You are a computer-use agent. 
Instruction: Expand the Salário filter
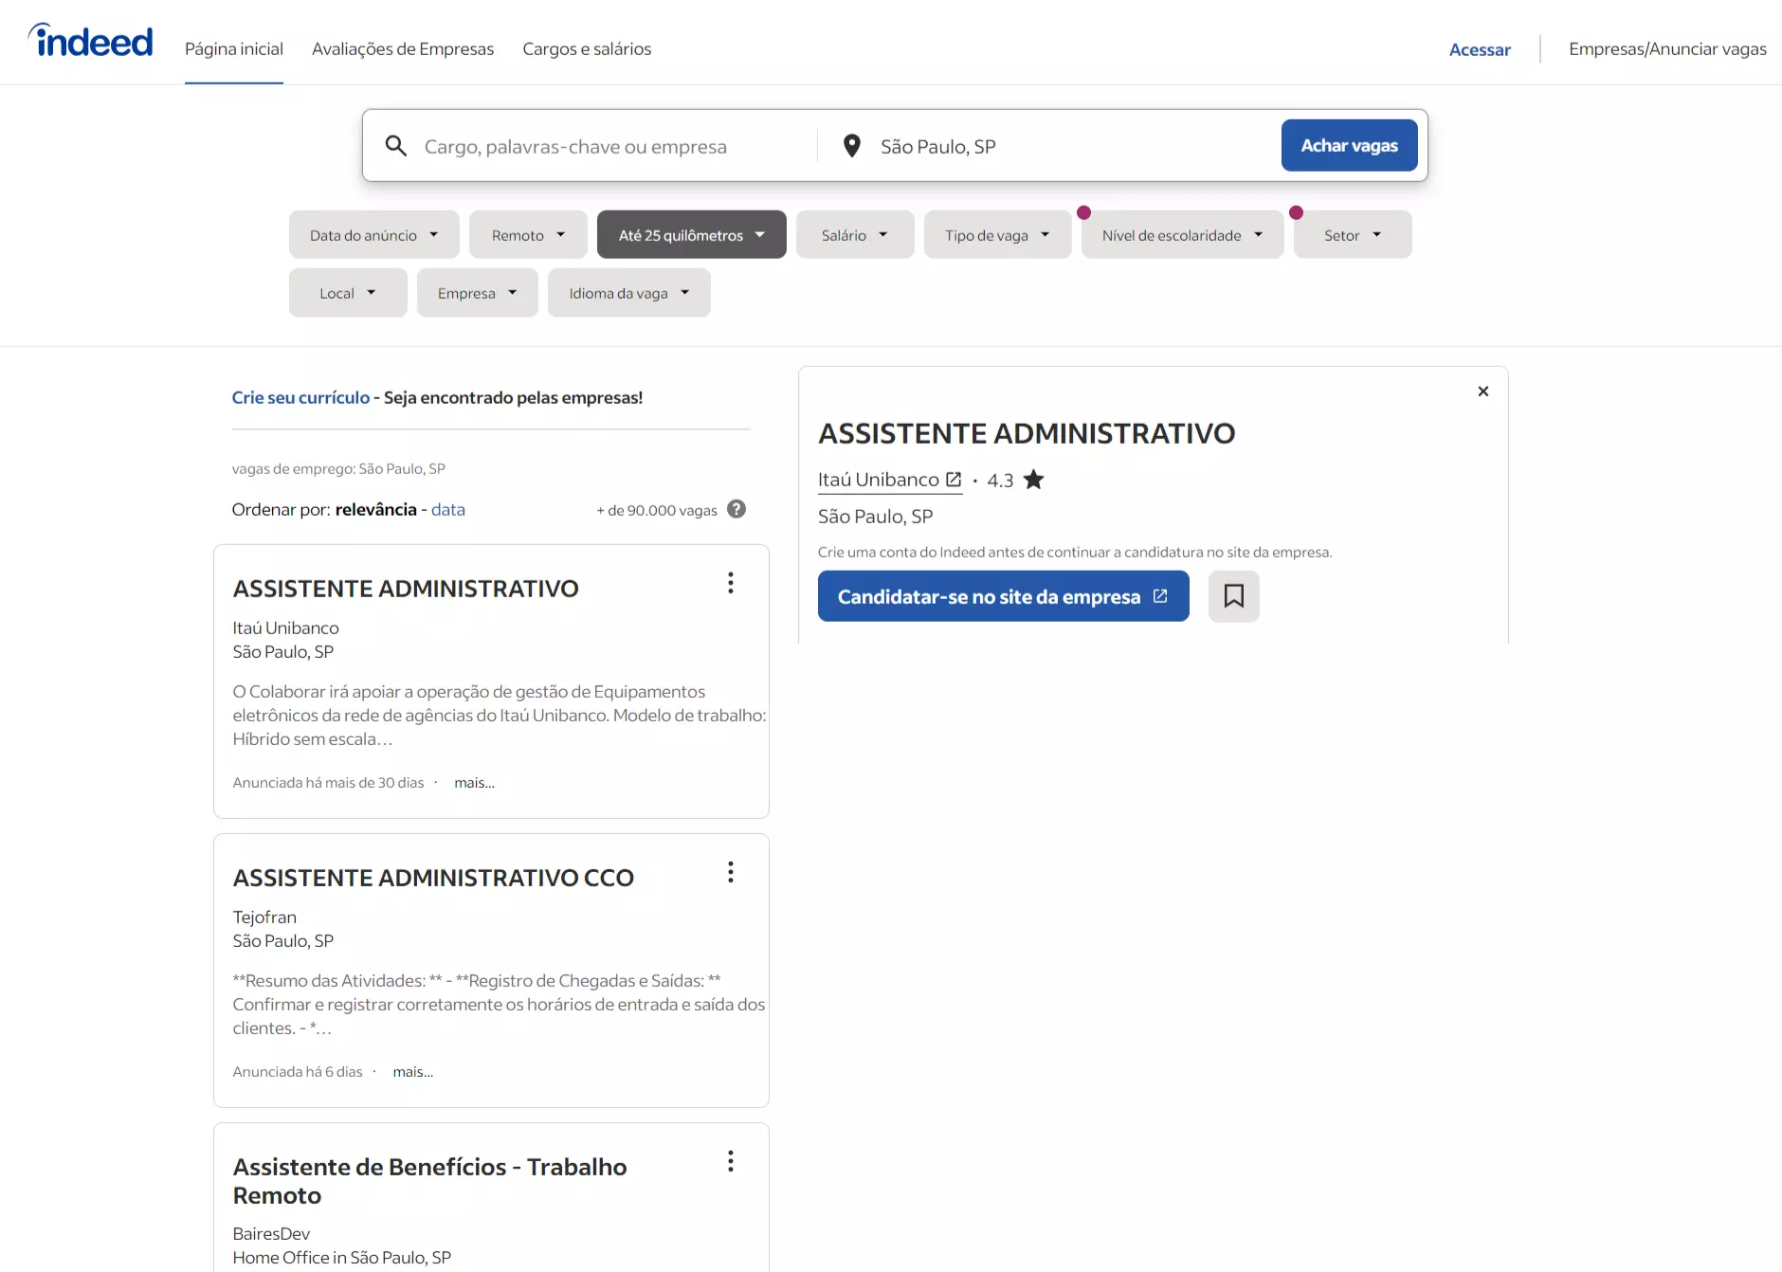855,235
